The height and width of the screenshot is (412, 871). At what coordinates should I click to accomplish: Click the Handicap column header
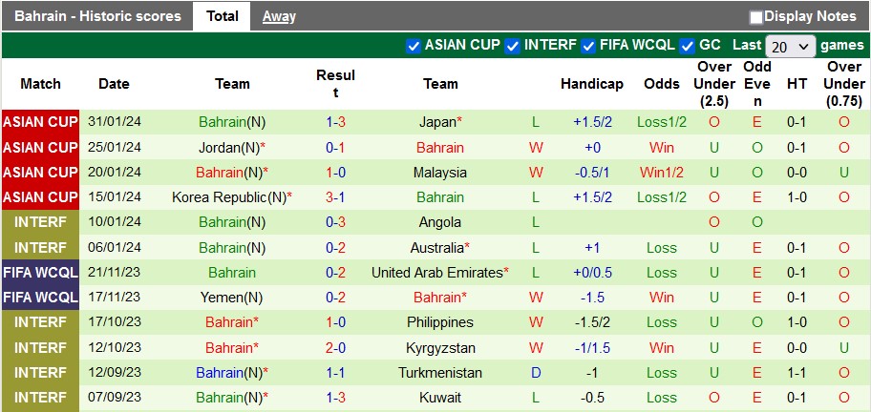(x=592, y=84)
